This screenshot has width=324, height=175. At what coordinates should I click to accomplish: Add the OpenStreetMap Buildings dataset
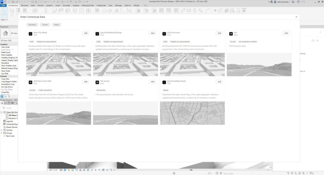coord(153,33)
